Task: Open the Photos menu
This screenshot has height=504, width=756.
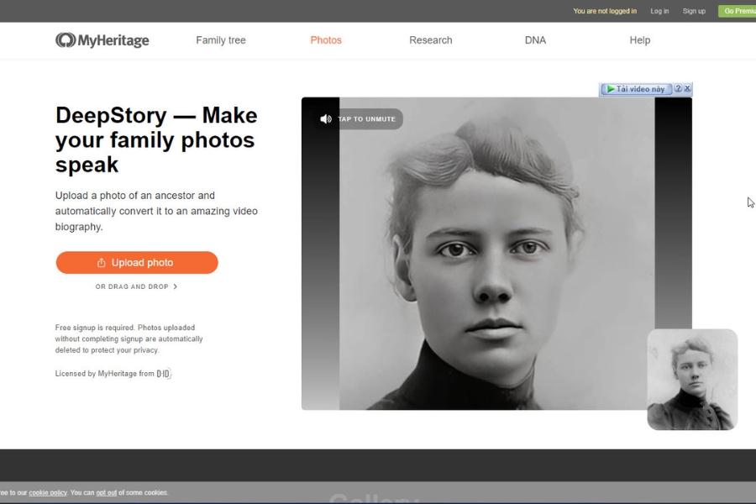Action: point(326,40)
